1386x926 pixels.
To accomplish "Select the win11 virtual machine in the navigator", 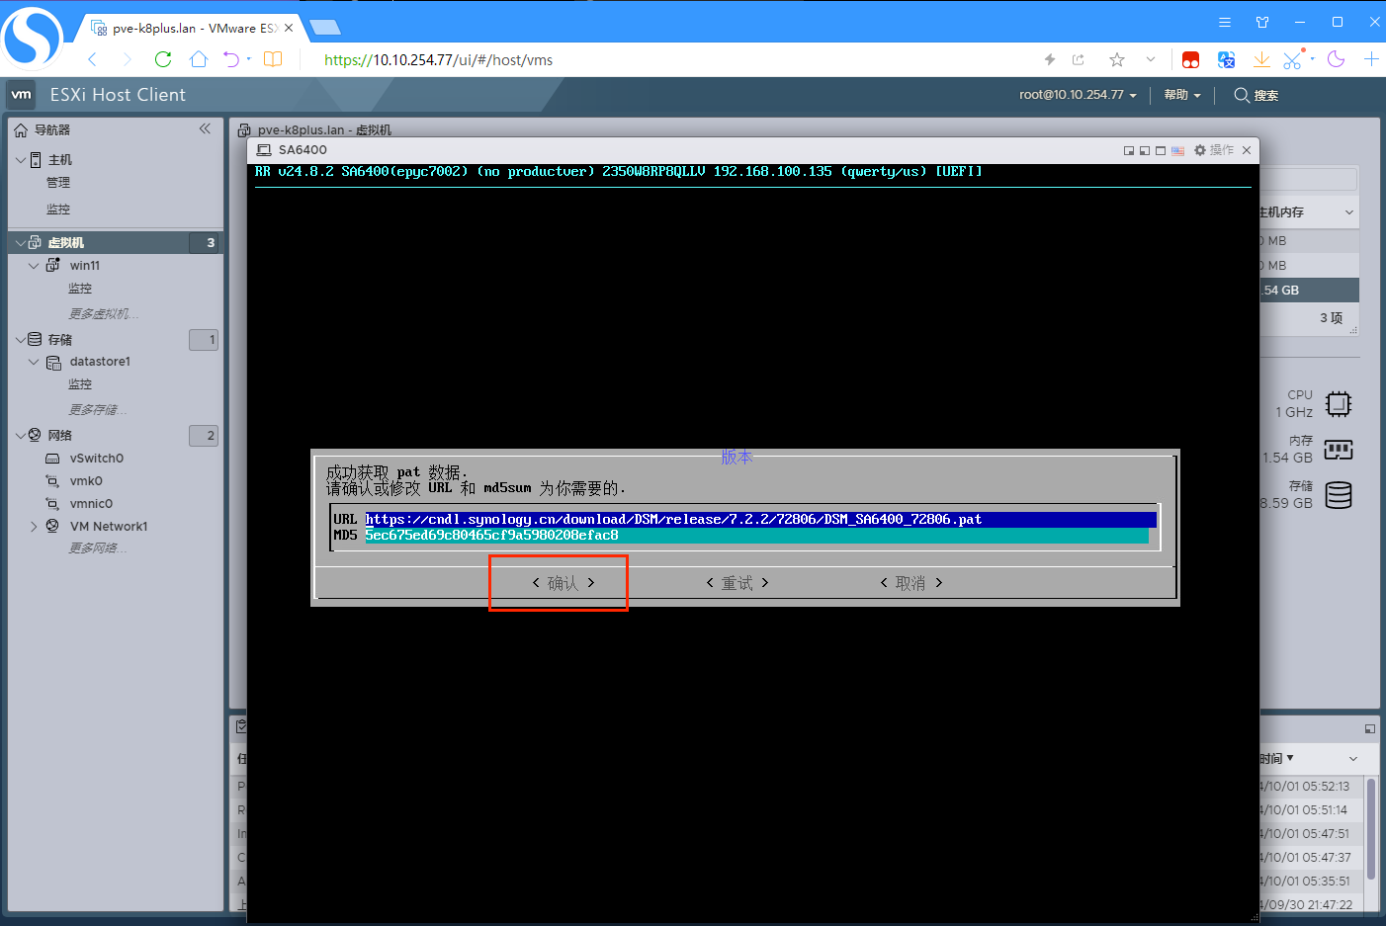I will 85,266.
